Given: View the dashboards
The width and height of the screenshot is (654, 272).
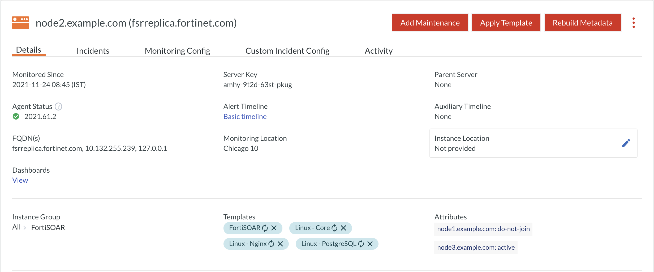Looking at the screenshot, I should 20,180.
